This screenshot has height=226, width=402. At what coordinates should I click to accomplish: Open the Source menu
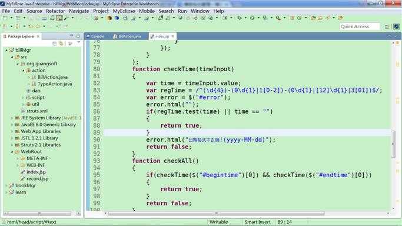pos(34,11)
